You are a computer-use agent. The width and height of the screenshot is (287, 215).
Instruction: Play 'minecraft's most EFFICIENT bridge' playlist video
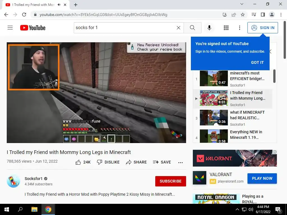[x=233, y=79]
